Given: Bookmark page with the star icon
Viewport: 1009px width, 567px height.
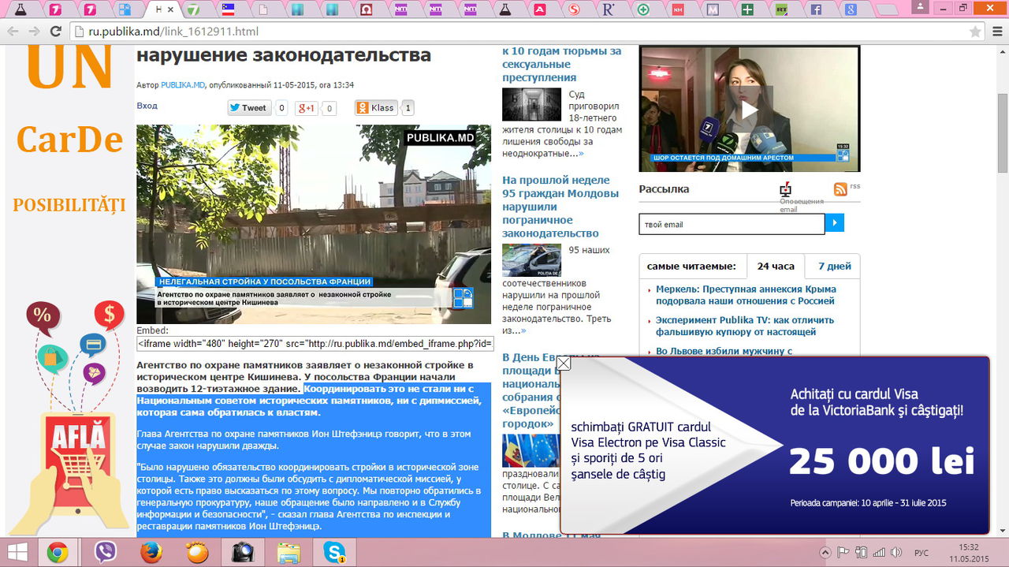Looking at the screenshot, I should click(975, 32).
